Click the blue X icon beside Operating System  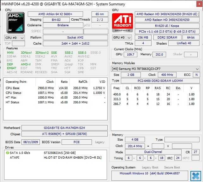(196, 176)
